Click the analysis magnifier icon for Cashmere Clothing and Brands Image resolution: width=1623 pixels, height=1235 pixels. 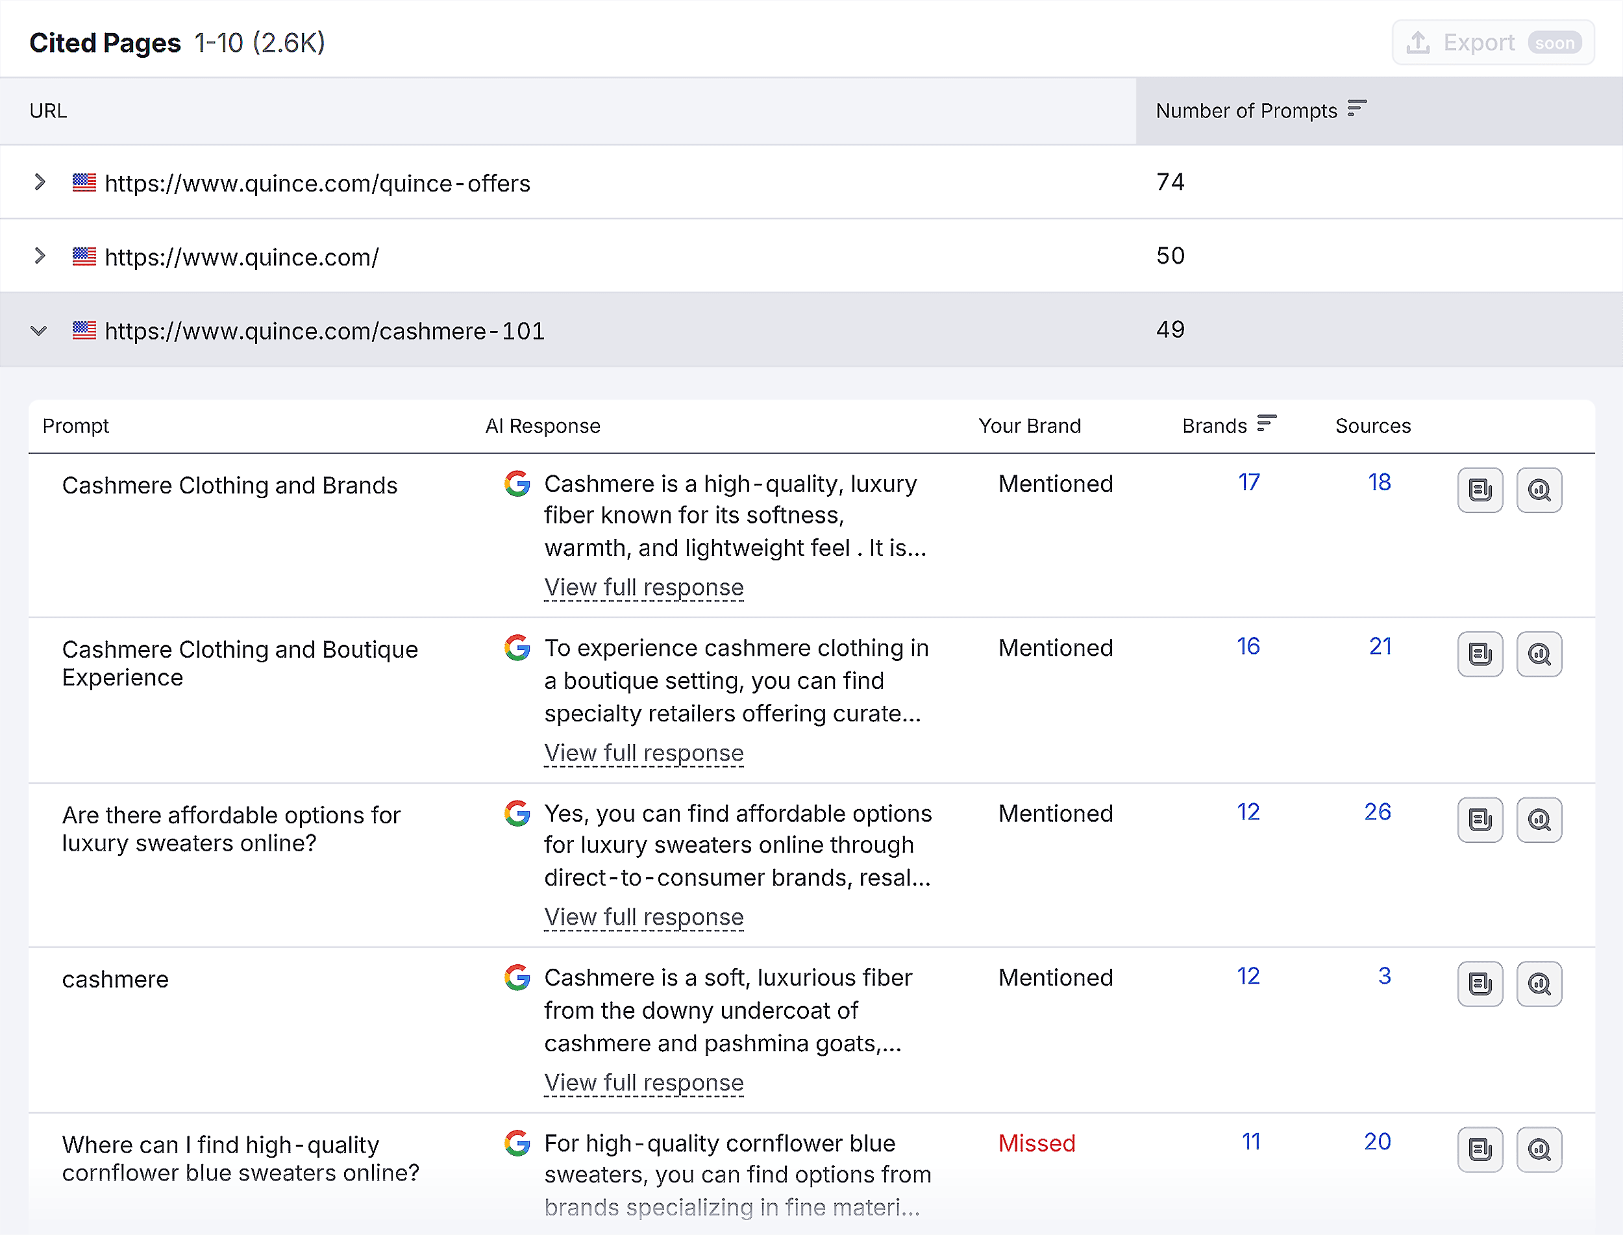coord(1540,490)
